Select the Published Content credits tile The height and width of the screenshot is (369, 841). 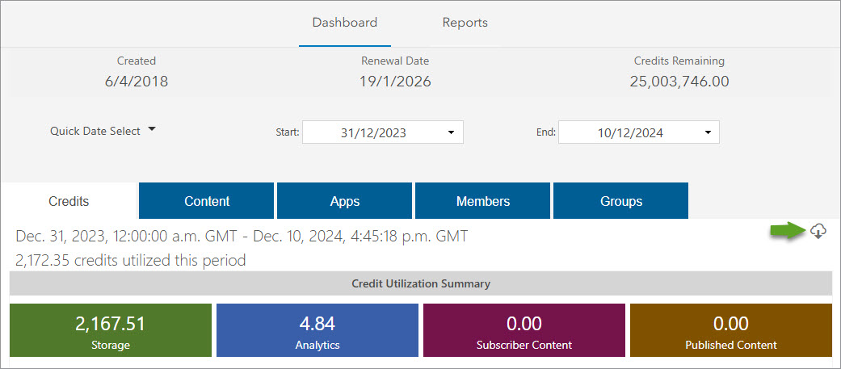[731, 330]
